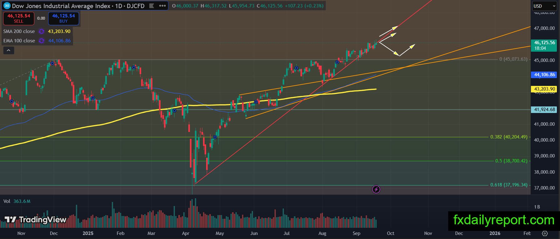Click the Oct label on the time axis

click(x=390, y=233)
